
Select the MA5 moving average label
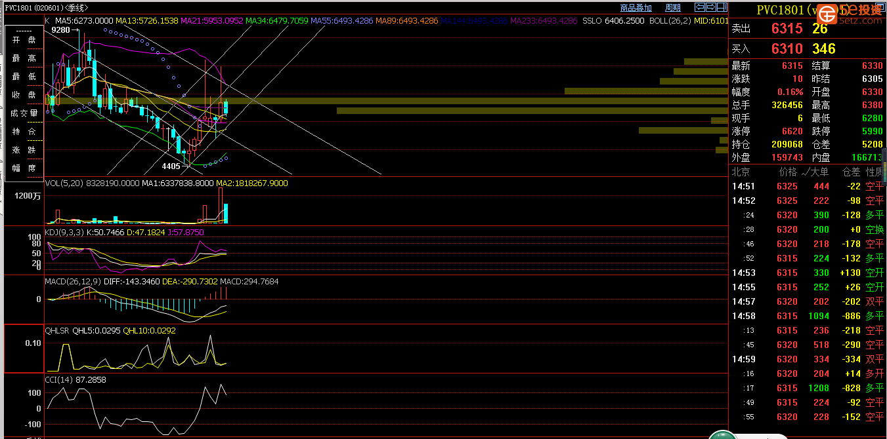point(84,21)
